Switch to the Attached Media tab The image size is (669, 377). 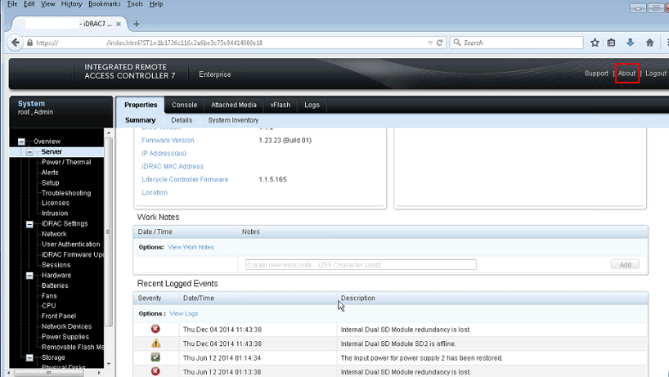[234, 105]
